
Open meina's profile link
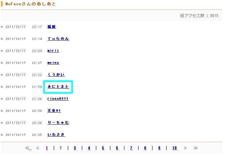53,63
